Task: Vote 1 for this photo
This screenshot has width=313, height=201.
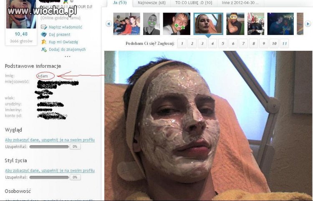Action: click(x=182, y=43)
